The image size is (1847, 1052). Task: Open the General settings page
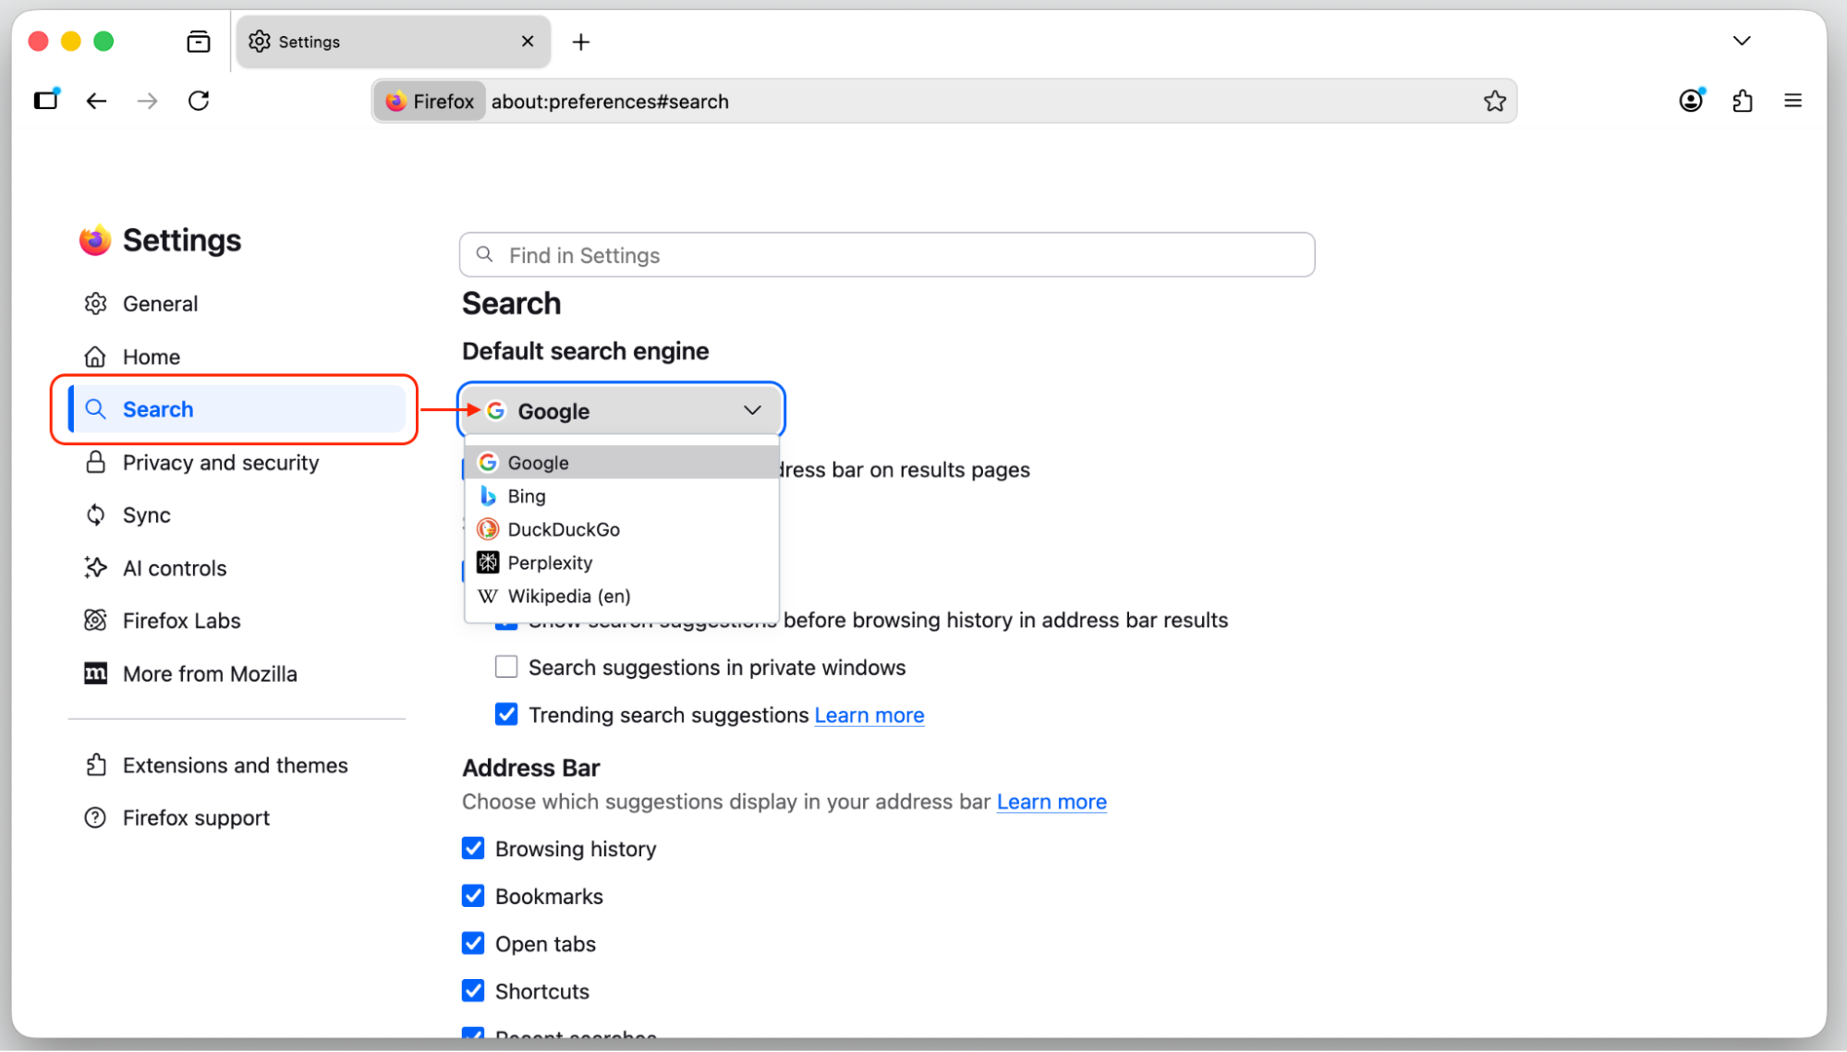pyautogui.click(x=237, y=303)
